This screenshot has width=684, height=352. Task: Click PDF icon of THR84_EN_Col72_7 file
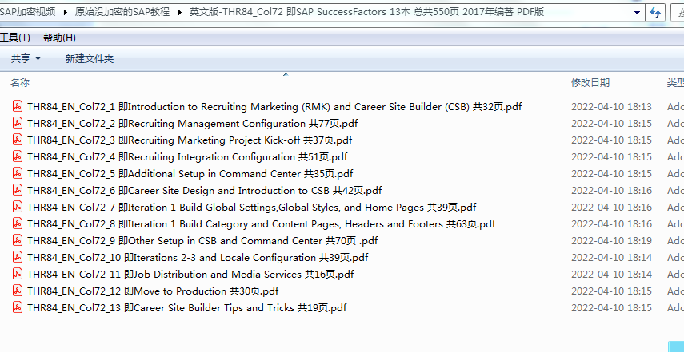point(18,207)
